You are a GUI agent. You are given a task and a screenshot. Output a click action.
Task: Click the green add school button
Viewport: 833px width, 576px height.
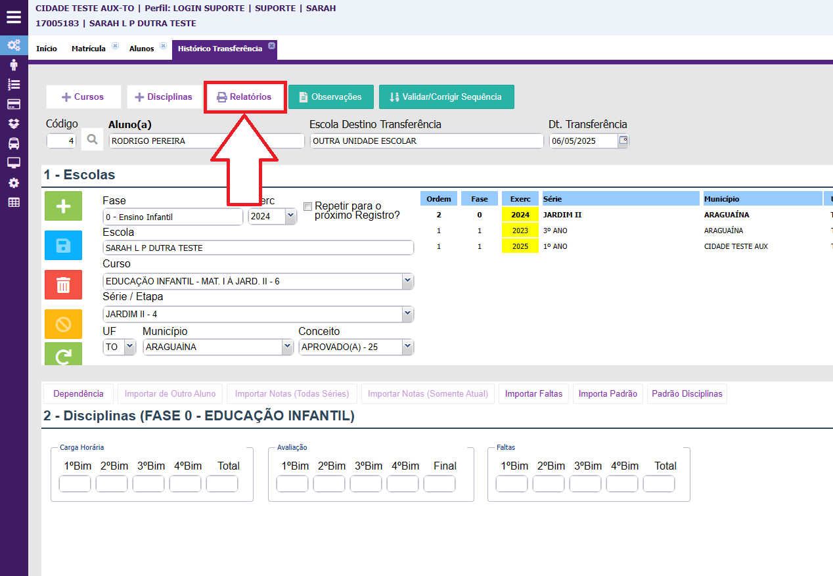(63, 206)
